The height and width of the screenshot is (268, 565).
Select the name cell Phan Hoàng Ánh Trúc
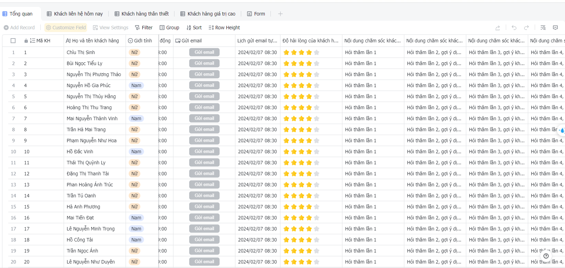click(x=95, y=185)
